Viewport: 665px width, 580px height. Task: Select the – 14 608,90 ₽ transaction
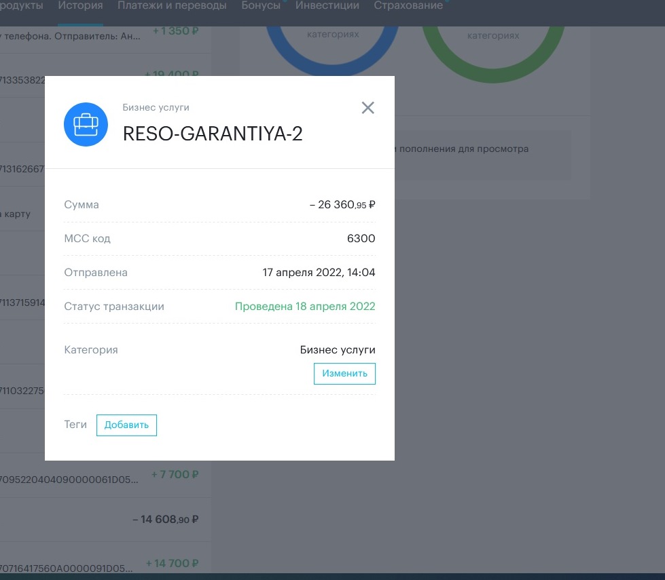click(166, 520)
